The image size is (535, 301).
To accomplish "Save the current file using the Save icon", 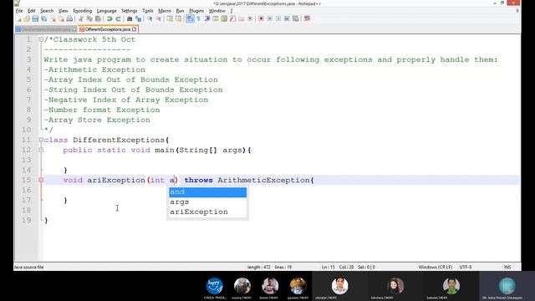I will click(35, 18).
